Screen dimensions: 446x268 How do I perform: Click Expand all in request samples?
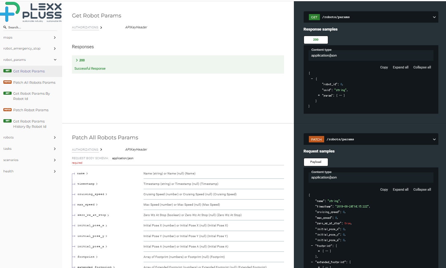point(400,189)
